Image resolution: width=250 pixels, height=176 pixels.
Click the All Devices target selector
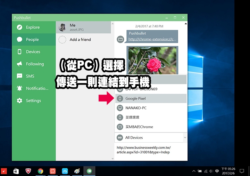[151, 137]
